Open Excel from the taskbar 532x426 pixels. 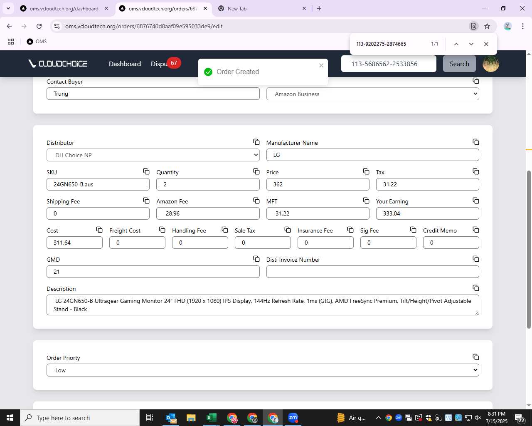tap(211, 418)
